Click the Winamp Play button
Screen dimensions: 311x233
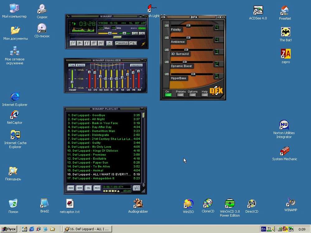(x=80, y=43)
